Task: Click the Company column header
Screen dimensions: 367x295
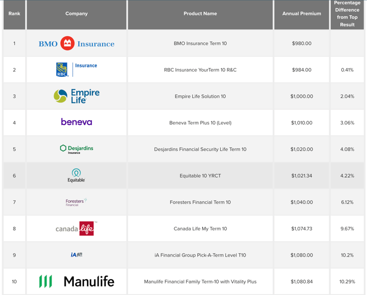Action: click(76, 14)
